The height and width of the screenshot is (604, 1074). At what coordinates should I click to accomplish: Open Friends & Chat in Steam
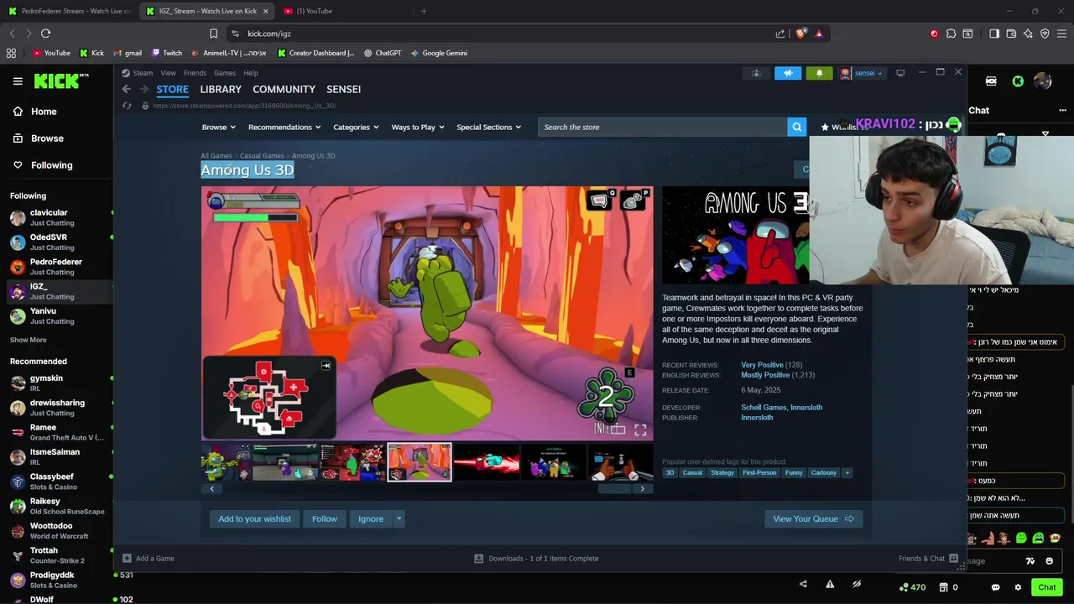click(929, 559)
